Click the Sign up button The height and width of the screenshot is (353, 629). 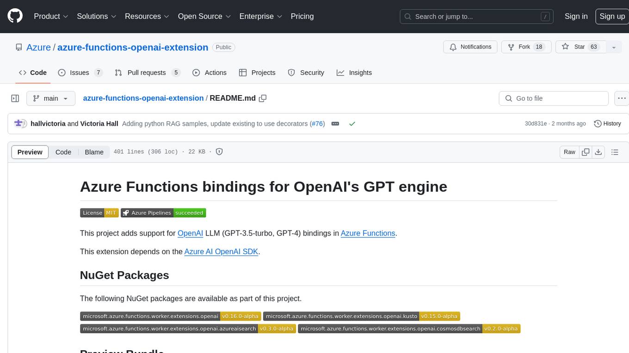point(612,16)
